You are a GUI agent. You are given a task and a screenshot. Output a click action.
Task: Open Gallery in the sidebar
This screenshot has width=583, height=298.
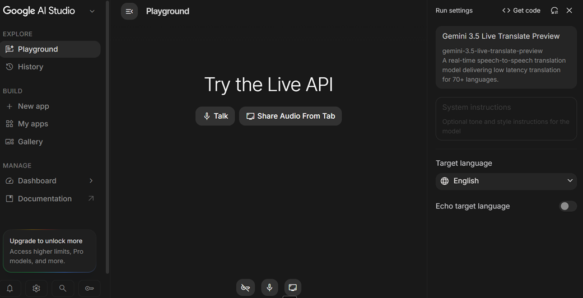pos(50,142)
